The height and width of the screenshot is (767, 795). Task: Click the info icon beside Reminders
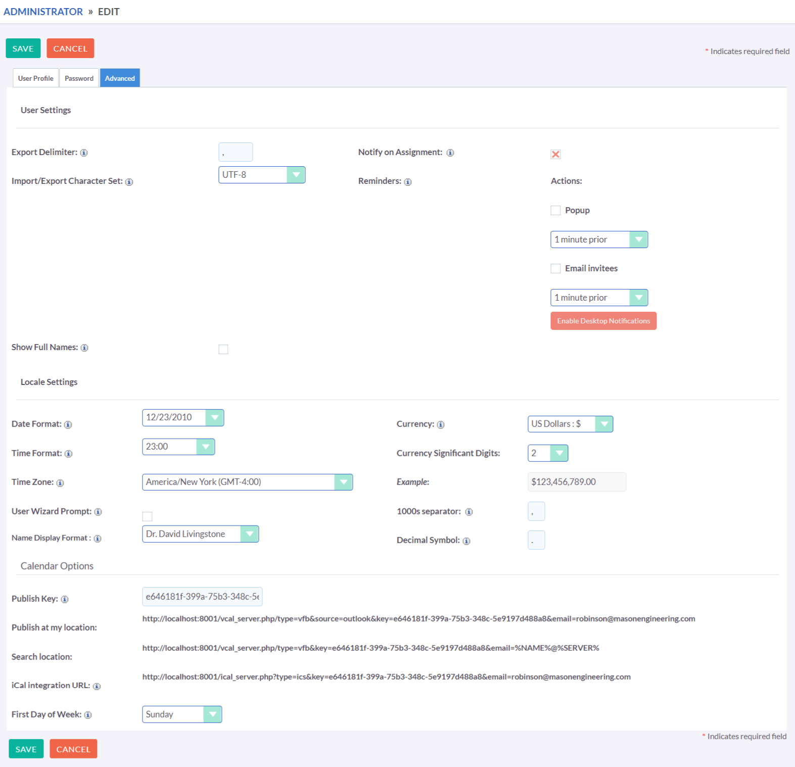[408, 182]
